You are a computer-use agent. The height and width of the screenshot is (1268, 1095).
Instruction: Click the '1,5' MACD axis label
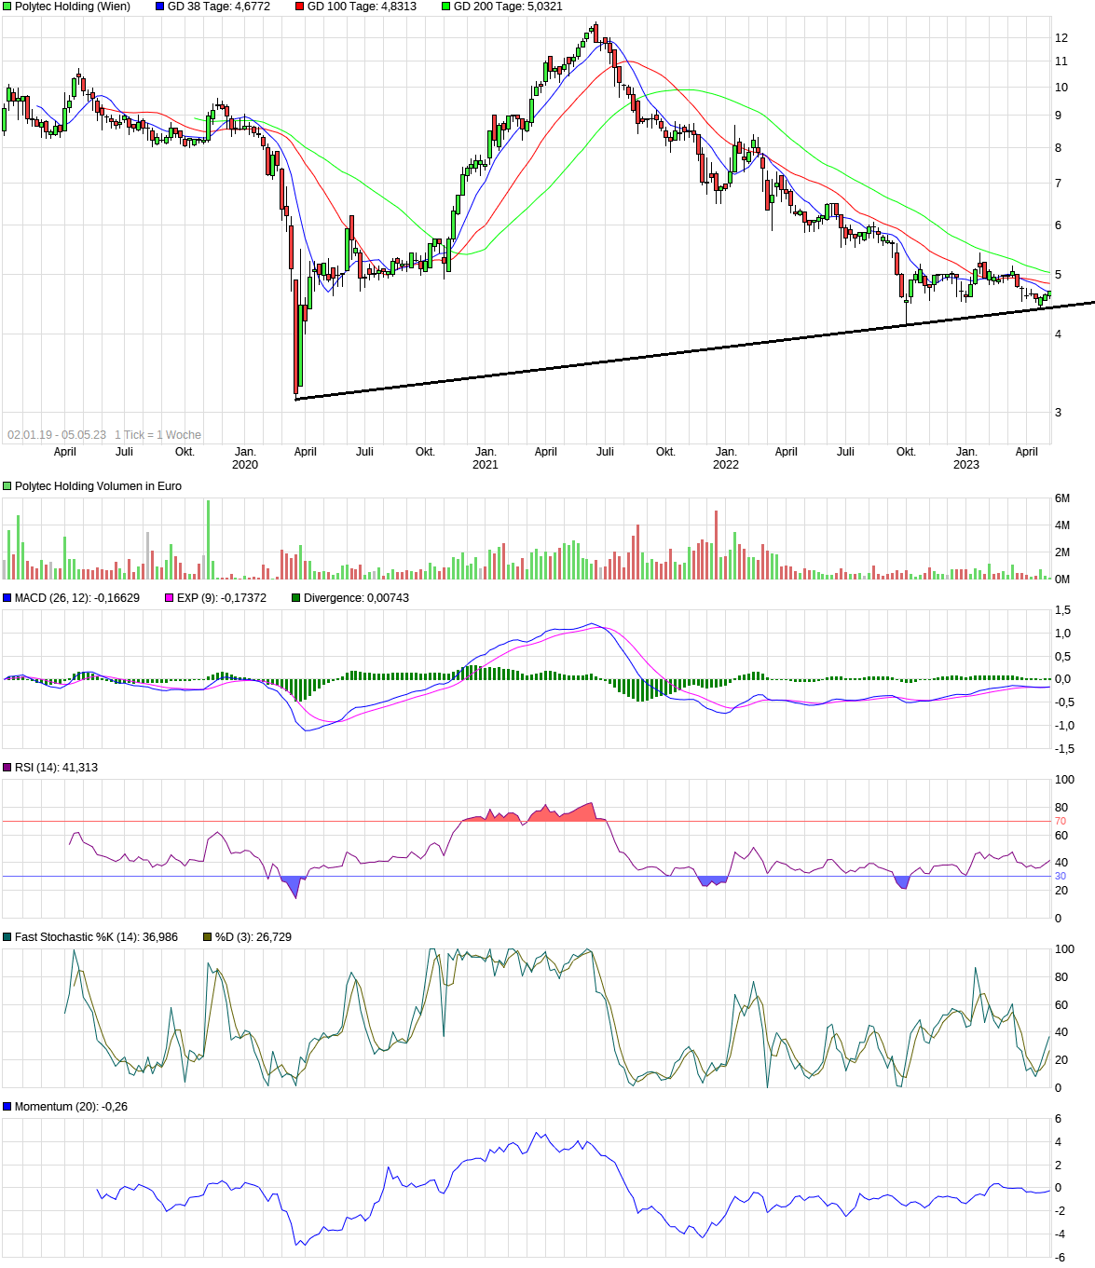1063,610
